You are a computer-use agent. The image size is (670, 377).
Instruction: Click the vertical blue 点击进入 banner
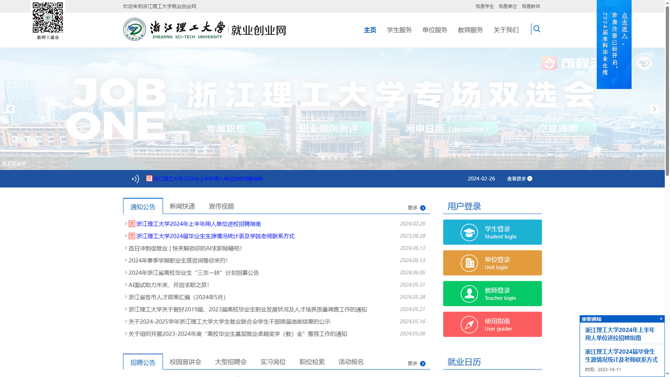(614, 44)
